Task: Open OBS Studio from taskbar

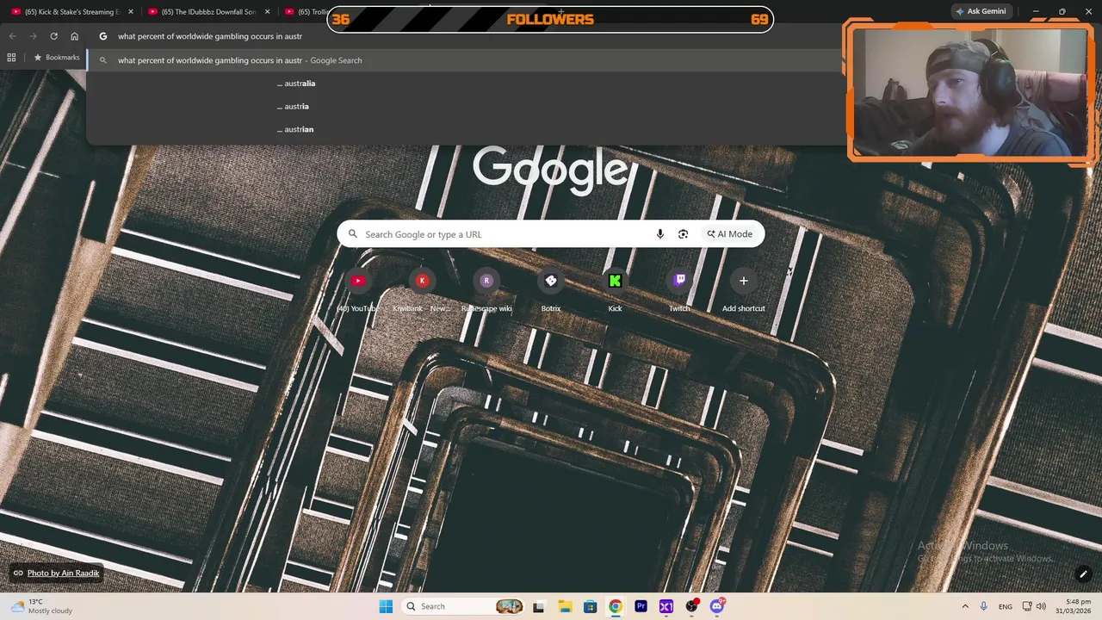Action: 691,606
